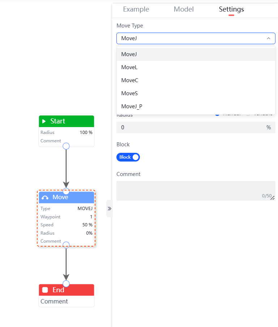Click the Start node output port circle
Screen dimensions: 278x327
[x=66, y=146]
